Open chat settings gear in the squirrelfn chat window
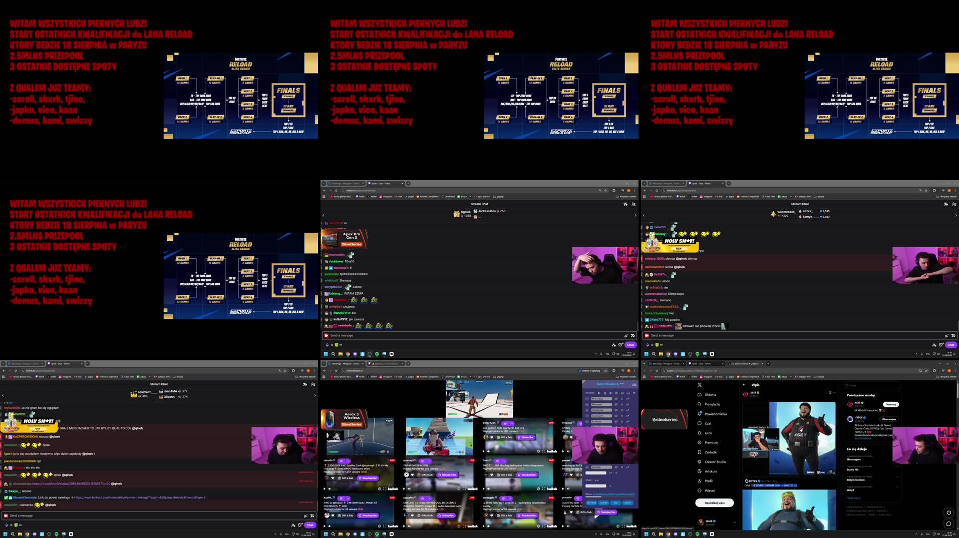This screenshot has width=959, height=538. coord(299,525)
